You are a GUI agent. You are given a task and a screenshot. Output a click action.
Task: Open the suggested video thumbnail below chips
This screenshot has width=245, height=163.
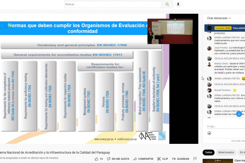pyautogui.click(x=218, y=161)
